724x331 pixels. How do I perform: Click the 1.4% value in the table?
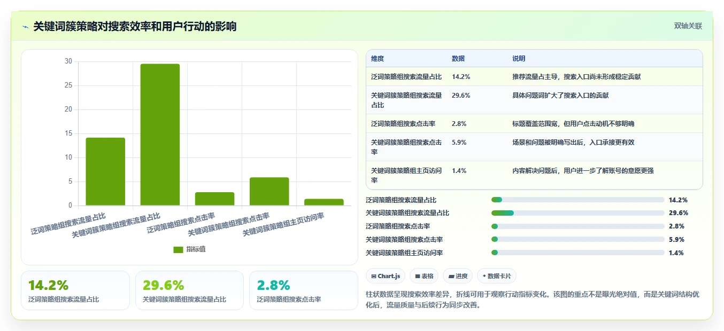click(x=459, y=171)
